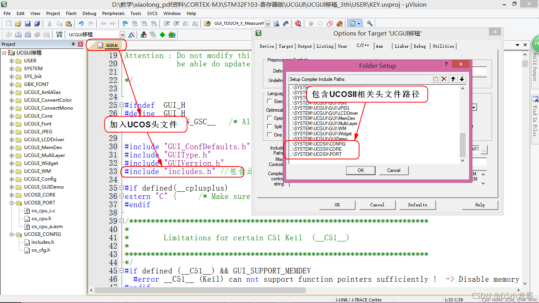Click the Find in Files magnifier icon

(298, 23)
